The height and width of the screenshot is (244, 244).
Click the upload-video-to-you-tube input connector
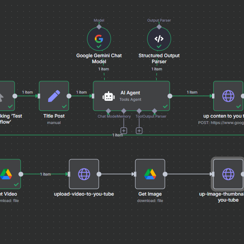pos(69,174)
